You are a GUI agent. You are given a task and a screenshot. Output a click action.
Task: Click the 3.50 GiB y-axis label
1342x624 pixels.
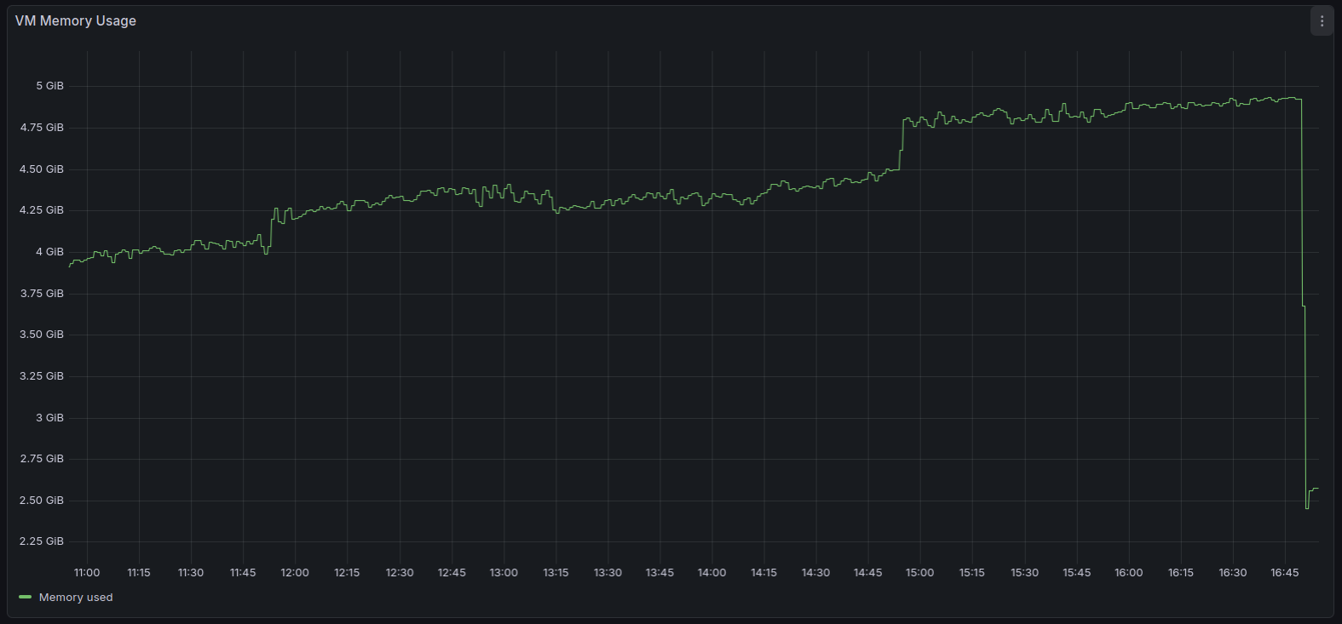pos(42,335)
